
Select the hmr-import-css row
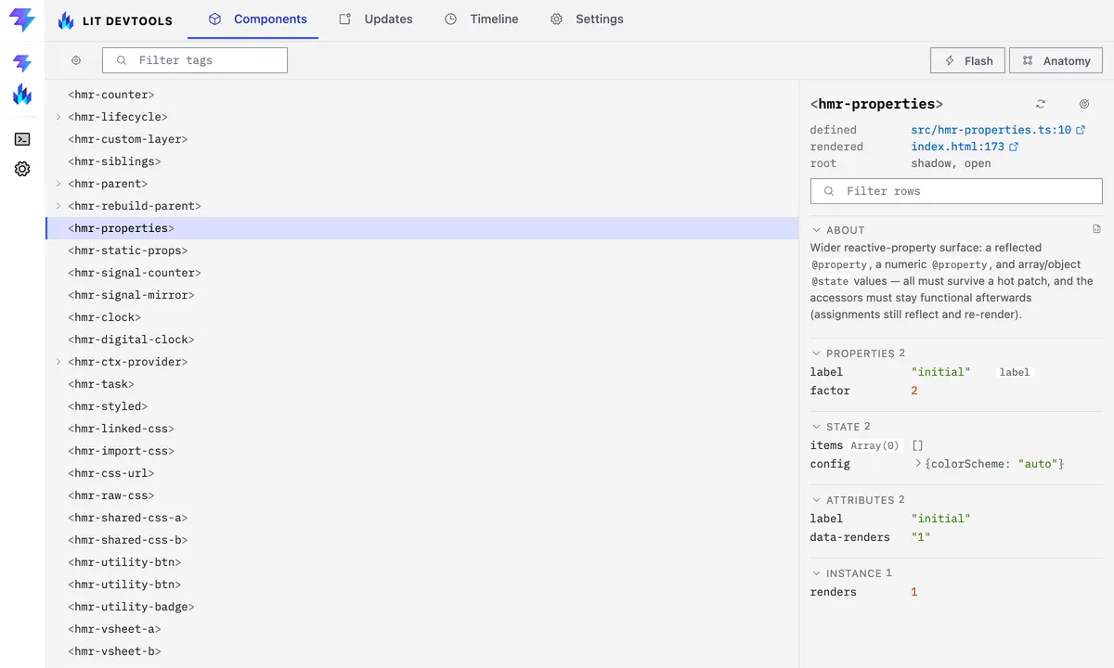(422, 451)
